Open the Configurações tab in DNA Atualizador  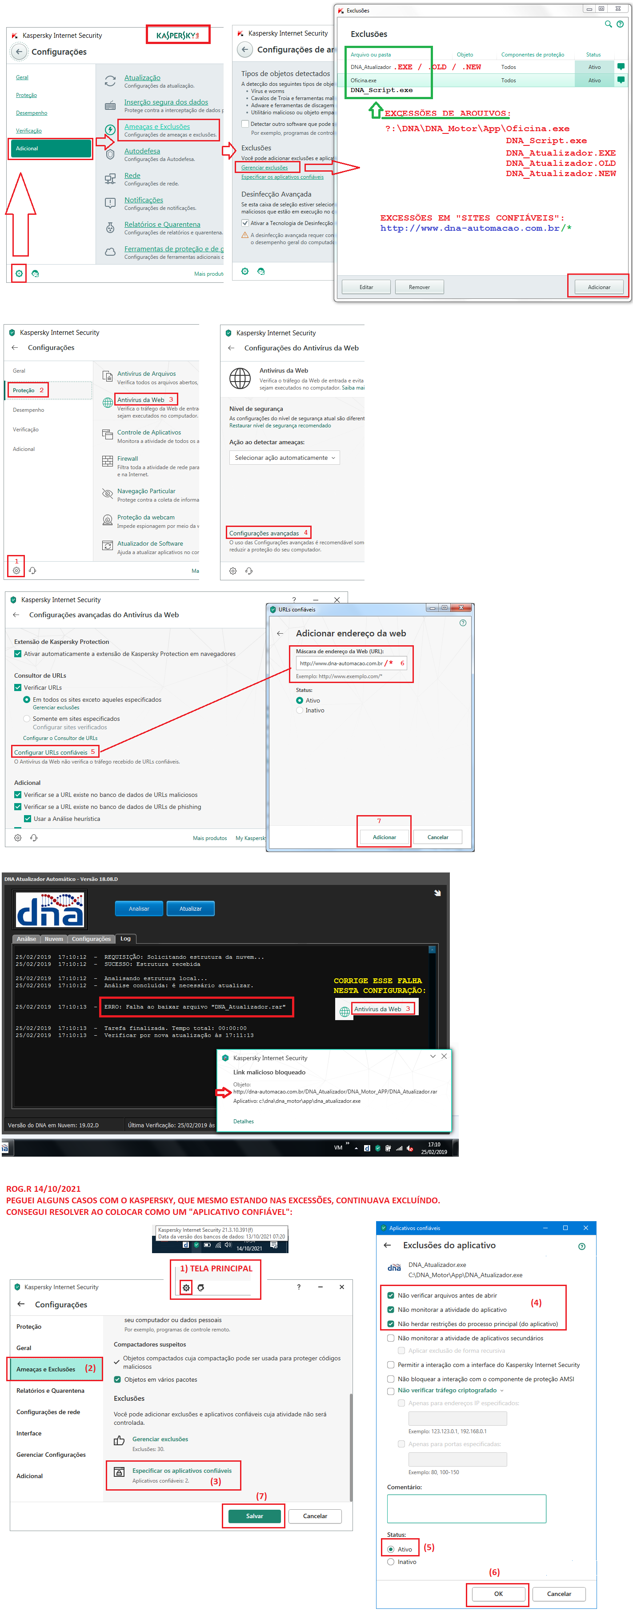pos(91,939)
